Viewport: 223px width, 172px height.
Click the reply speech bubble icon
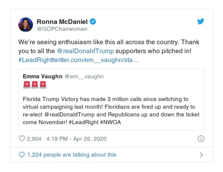coord(22,155)
